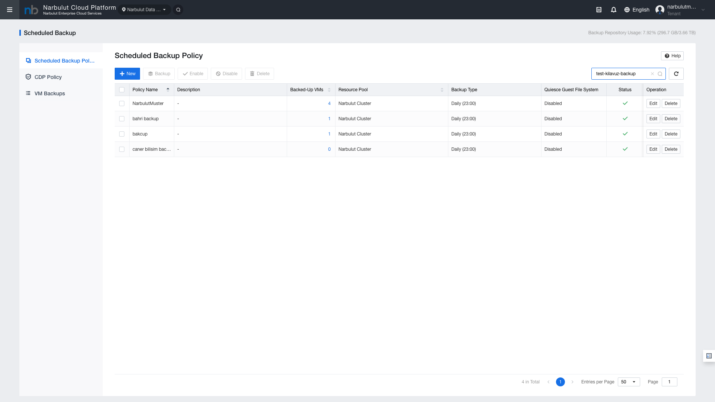Click the Backup Repository Usage text
The image size is (715, 402).
click(x=642, y=33)
